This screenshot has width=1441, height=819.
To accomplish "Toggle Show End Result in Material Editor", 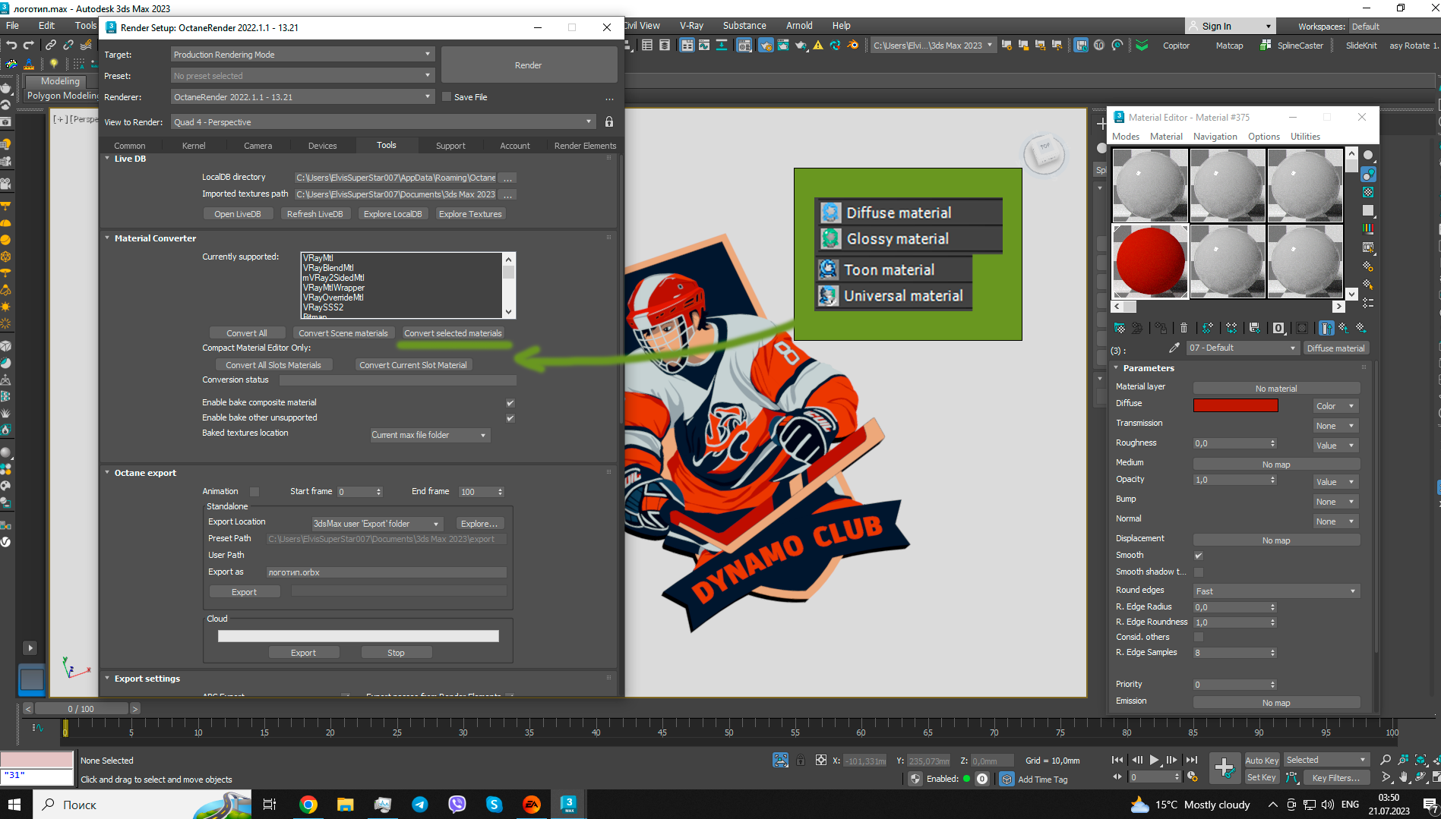I will tap(1326, 328).
